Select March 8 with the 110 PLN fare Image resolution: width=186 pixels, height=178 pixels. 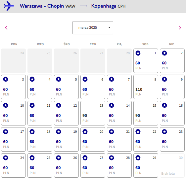(x=146, y=87)
